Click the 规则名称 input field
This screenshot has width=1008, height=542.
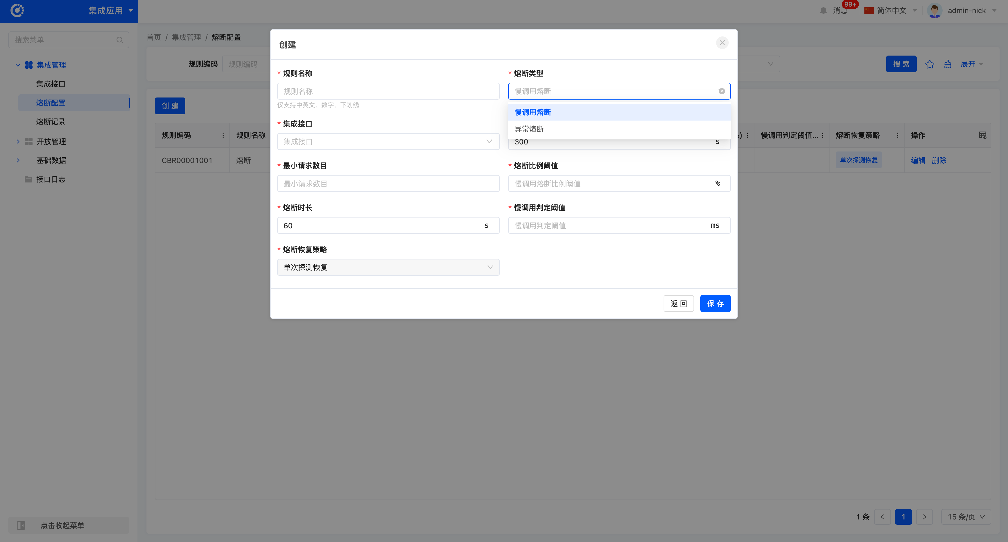click(x=388, y=91)
